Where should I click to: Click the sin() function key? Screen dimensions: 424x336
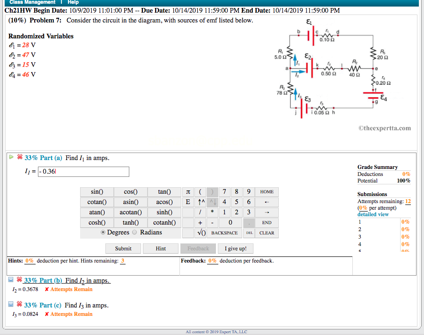97,192
